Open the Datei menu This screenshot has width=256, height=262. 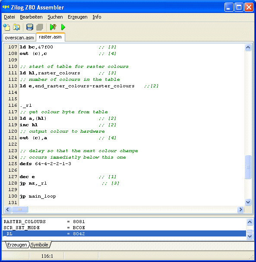click(9, 17)
